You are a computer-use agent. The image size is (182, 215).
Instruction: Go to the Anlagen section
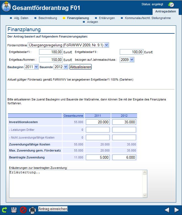click(x=93, y=22)
